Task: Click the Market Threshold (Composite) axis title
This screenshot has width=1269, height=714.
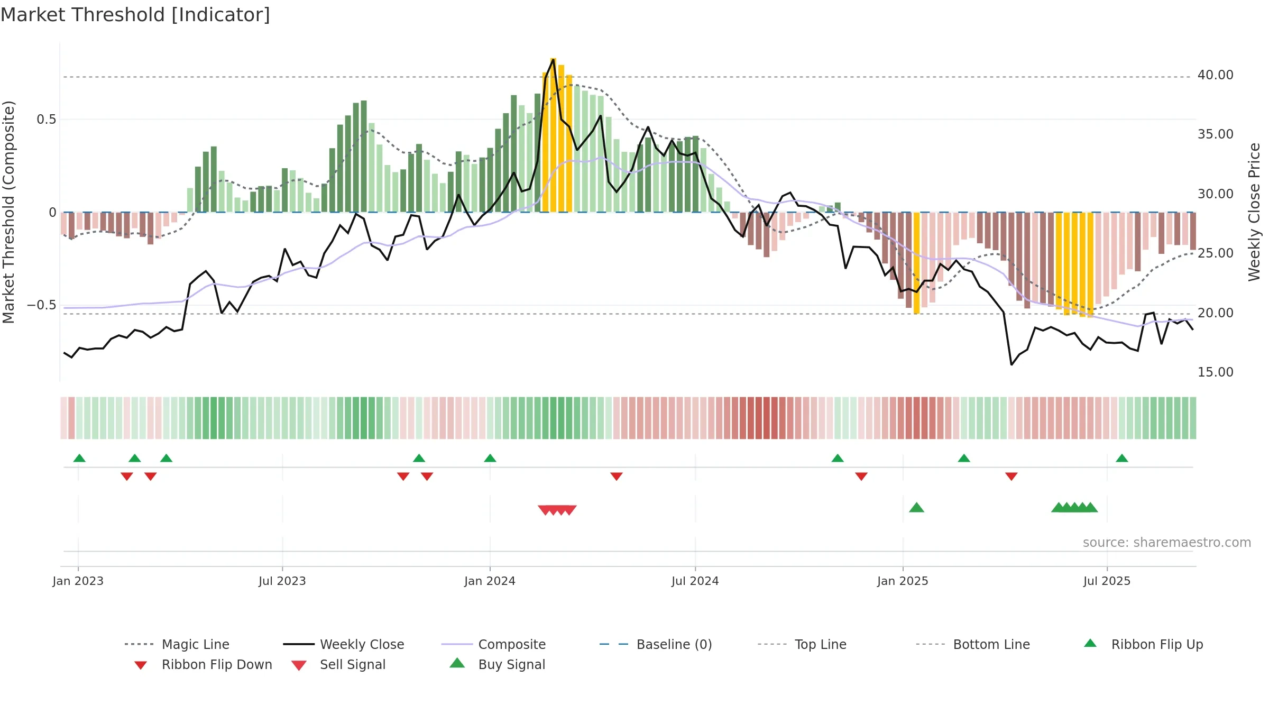Action: click(x=8, y=212)
